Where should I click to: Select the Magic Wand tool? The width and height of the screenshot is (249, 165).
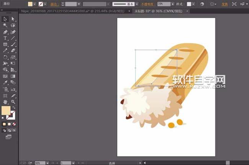[x=5, y=25]
